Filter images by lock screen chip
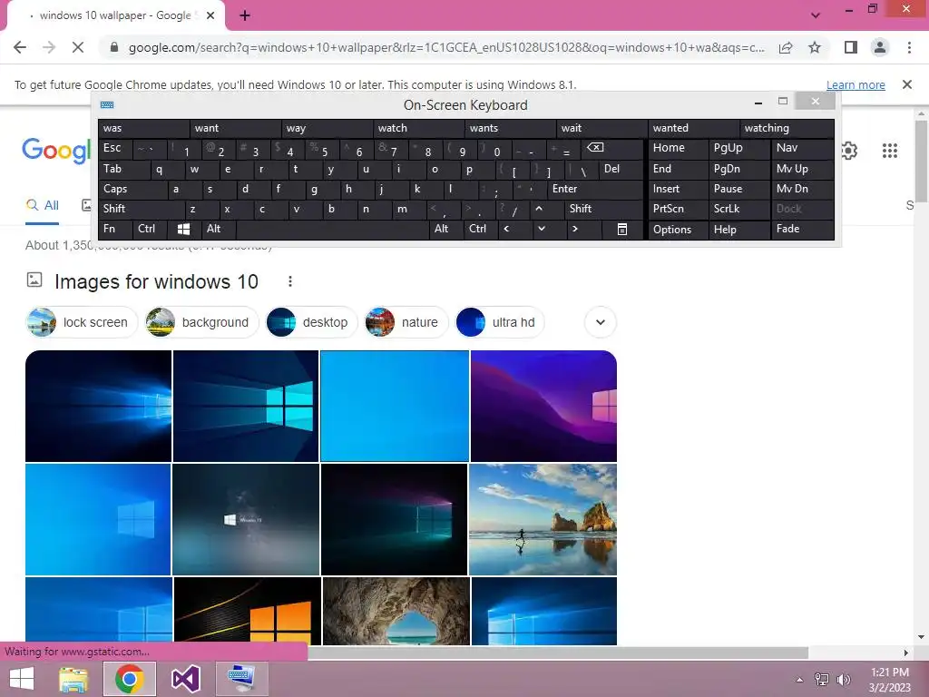This screenshot has height=697, width=929. 82,322
